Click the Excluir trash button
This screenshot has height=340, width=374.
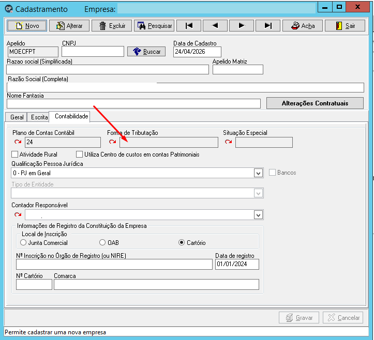point(112,25)
